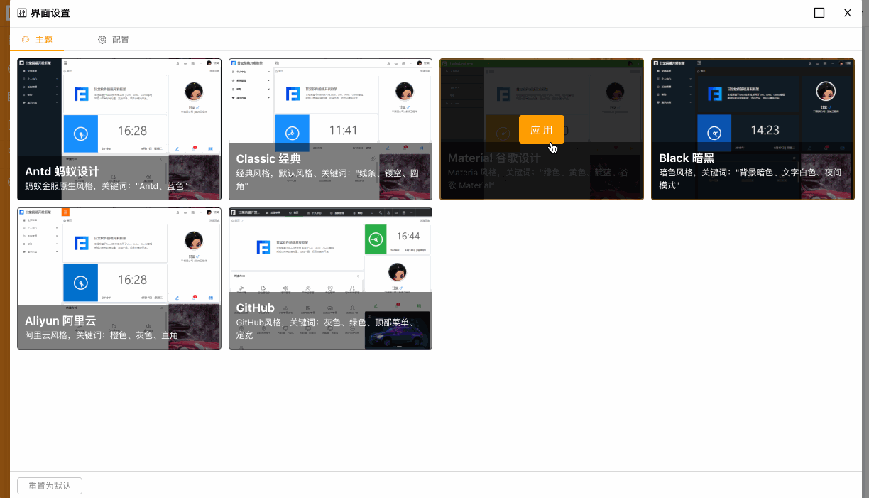Click the avatar in Antd theme preview

point(193,92)
